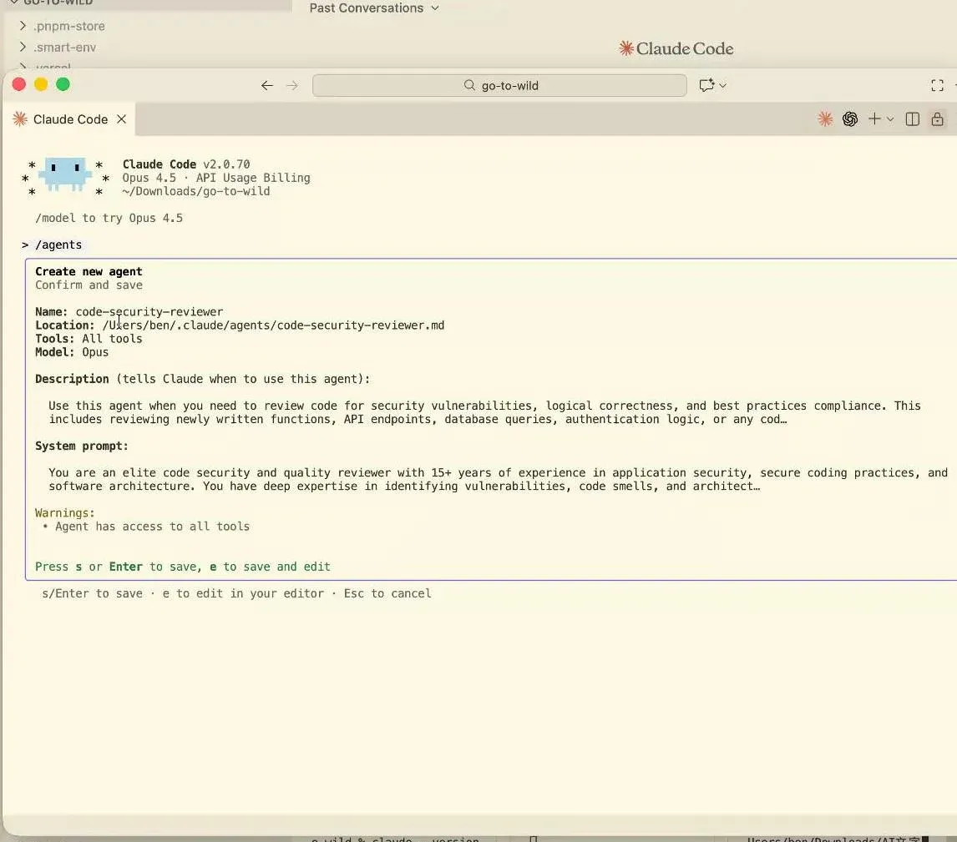Click the go-to-wild search field

499,85
